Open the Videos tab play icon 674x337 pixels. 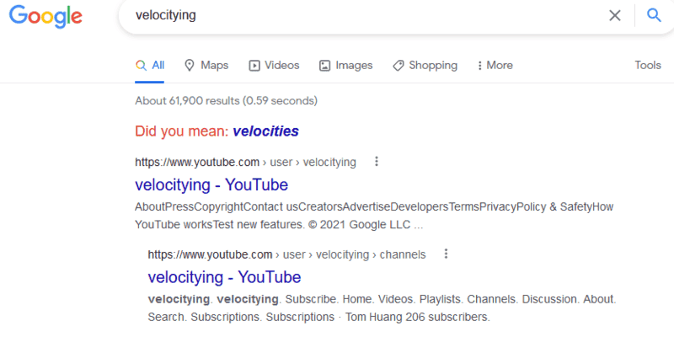tap(255, 66)
